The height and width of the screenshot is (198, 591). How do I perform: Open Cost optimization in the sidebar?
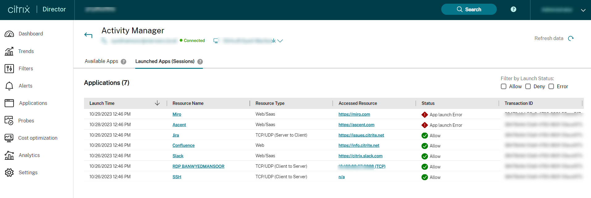(x=38, y=138)
